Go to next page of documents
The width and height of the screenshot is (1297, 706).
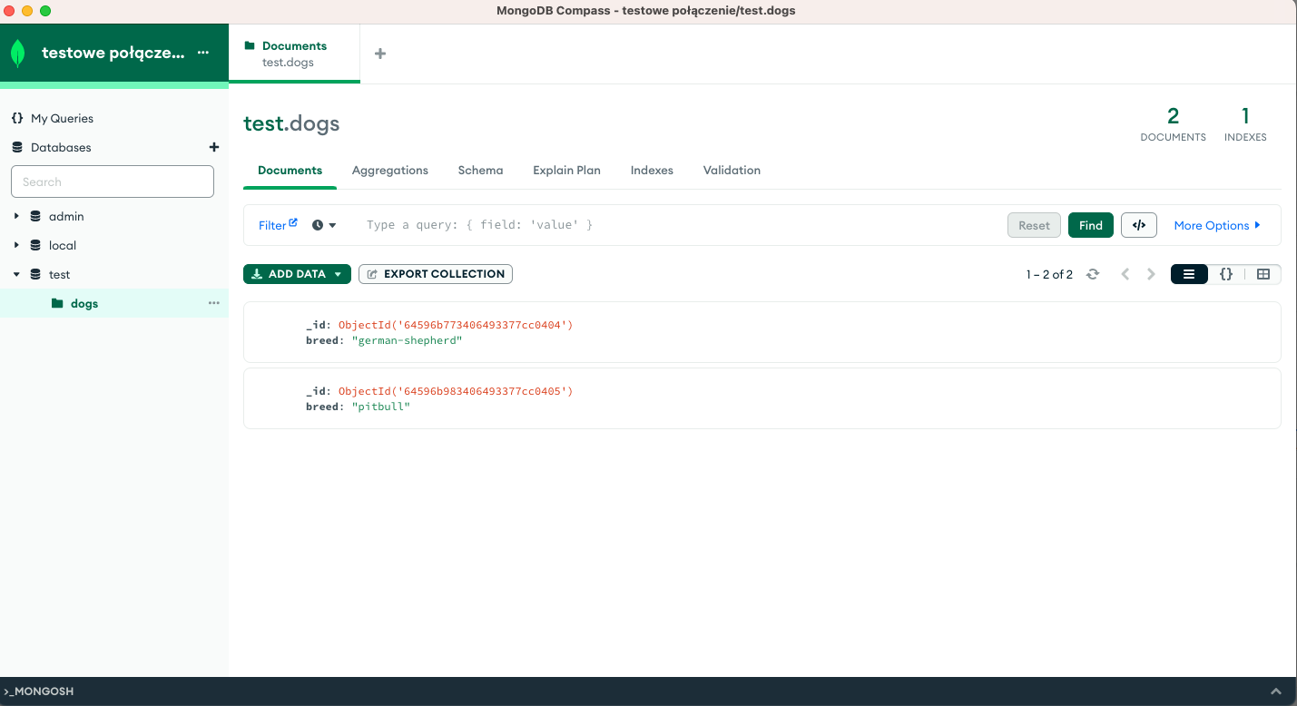click(x=1151, y=274)
